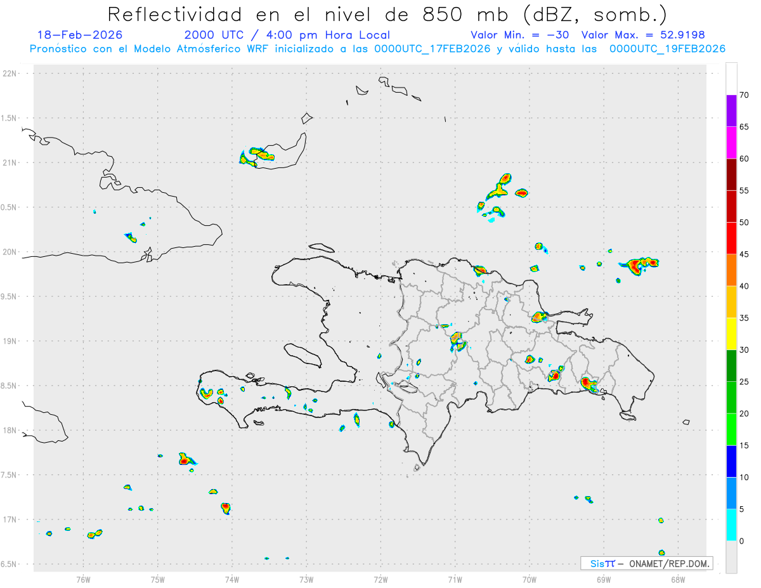Click the colorbar tick label '5'
Viewport: 761px width, 588px height.
(x=742, y=509)
